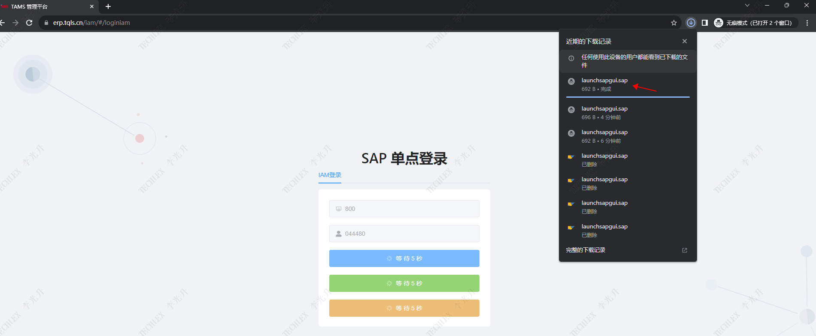Click the blue 等待5秒 button

[x=404, y=258]
